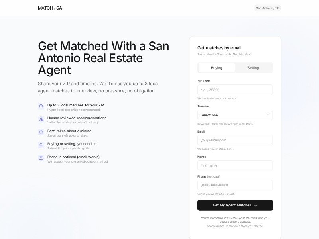Click the First name input field
The width and height of the screenshot is (319, 239).
pos(235,165)
